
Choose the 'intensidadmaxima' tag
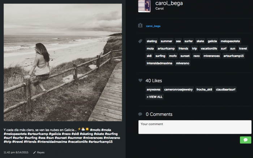coord(159,63)
